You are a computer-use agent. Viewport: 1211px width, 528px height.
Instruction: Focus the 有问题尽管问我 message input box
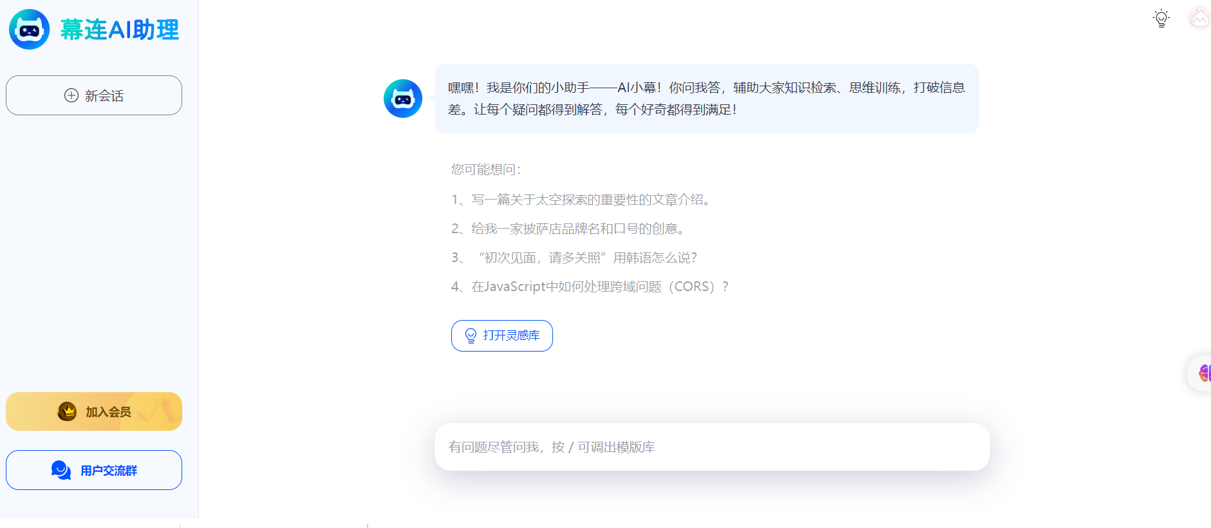point(711,447)
